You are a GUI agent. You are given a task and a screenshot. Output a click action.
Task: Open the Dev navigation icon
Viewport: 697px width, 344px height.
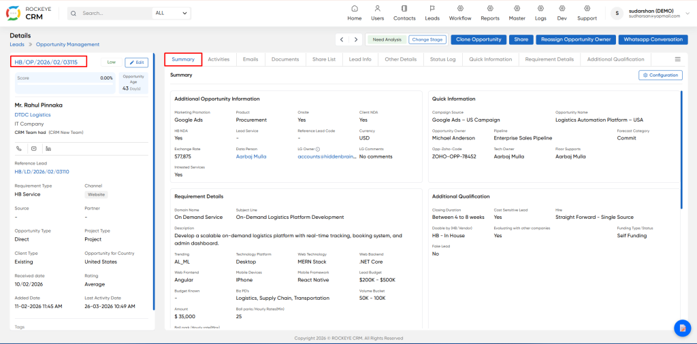pos(562,8)
